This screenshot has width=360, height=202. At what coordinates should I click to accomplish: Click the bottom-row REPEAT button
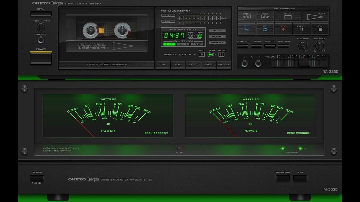(208, 65)
